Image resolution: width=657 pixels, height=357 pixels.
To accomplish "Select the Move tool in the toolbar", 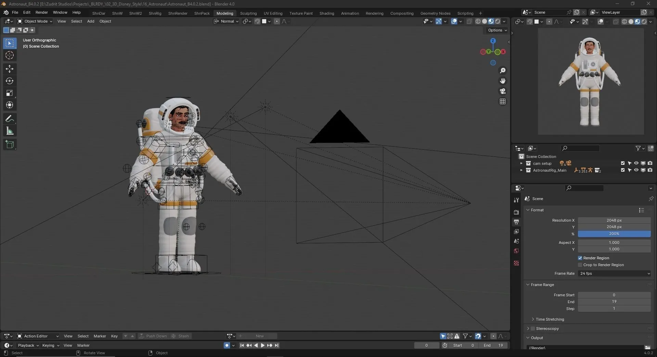I will (10, 69).
